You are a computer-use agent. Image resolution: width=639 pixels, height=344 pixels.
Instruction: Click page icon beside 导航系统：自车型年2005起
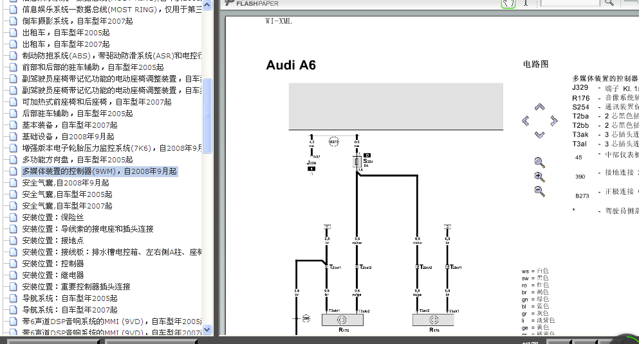tap(14, 298)
